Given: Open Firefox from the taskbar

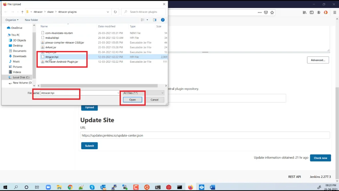Looking at the screenshot, I should pos(190,187).
